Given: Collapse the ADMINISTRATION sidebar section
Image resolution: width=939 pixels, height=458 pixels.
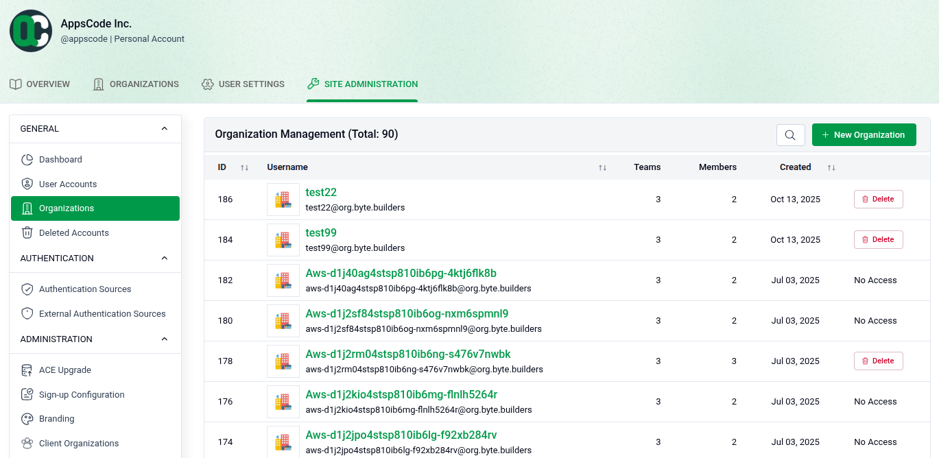Looking at the screenshot, I should pos(164,339).
